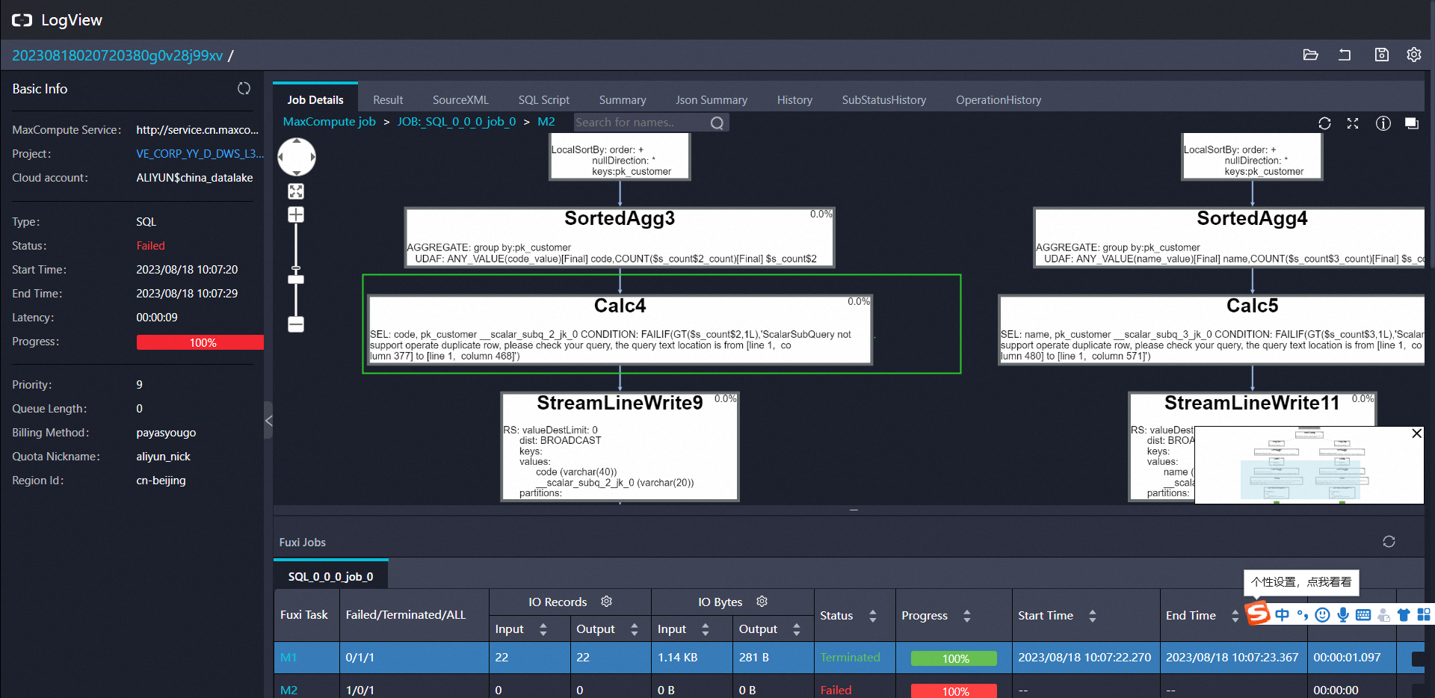Toggle punctuation mode on IME bar
The height and width of the screenshot is (698, 1435).
pyautogui.click(x=1303, y=614)
